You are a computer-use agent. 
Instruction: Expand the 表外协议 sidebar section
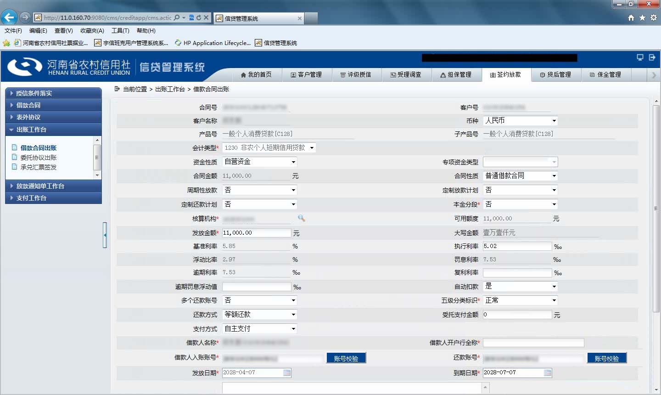tap(53, 117)
